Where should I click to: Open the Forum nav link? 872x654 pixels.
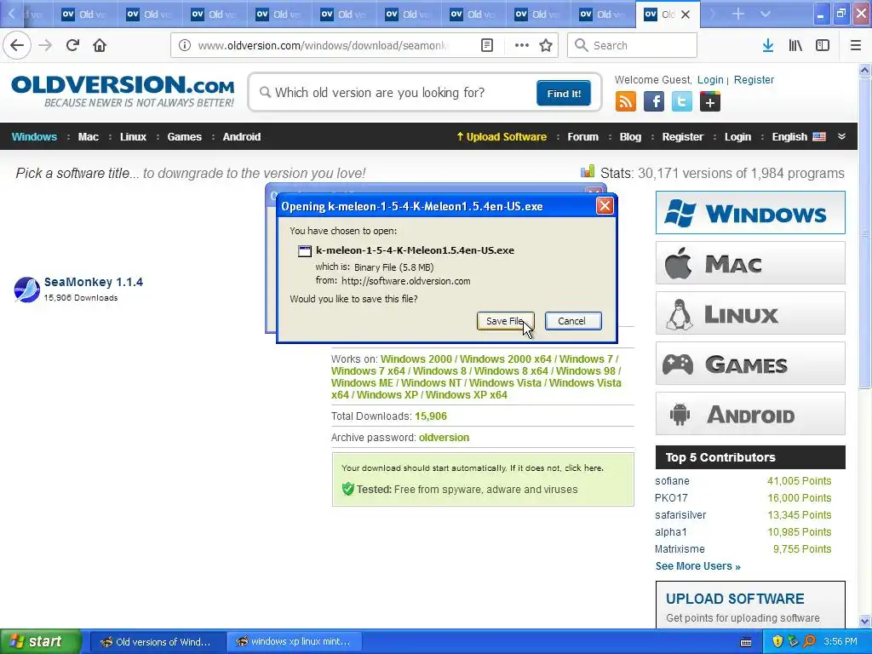pos(582,137)
